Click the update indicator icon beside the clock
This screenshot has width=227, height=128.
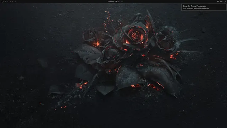tap(122, 1)
